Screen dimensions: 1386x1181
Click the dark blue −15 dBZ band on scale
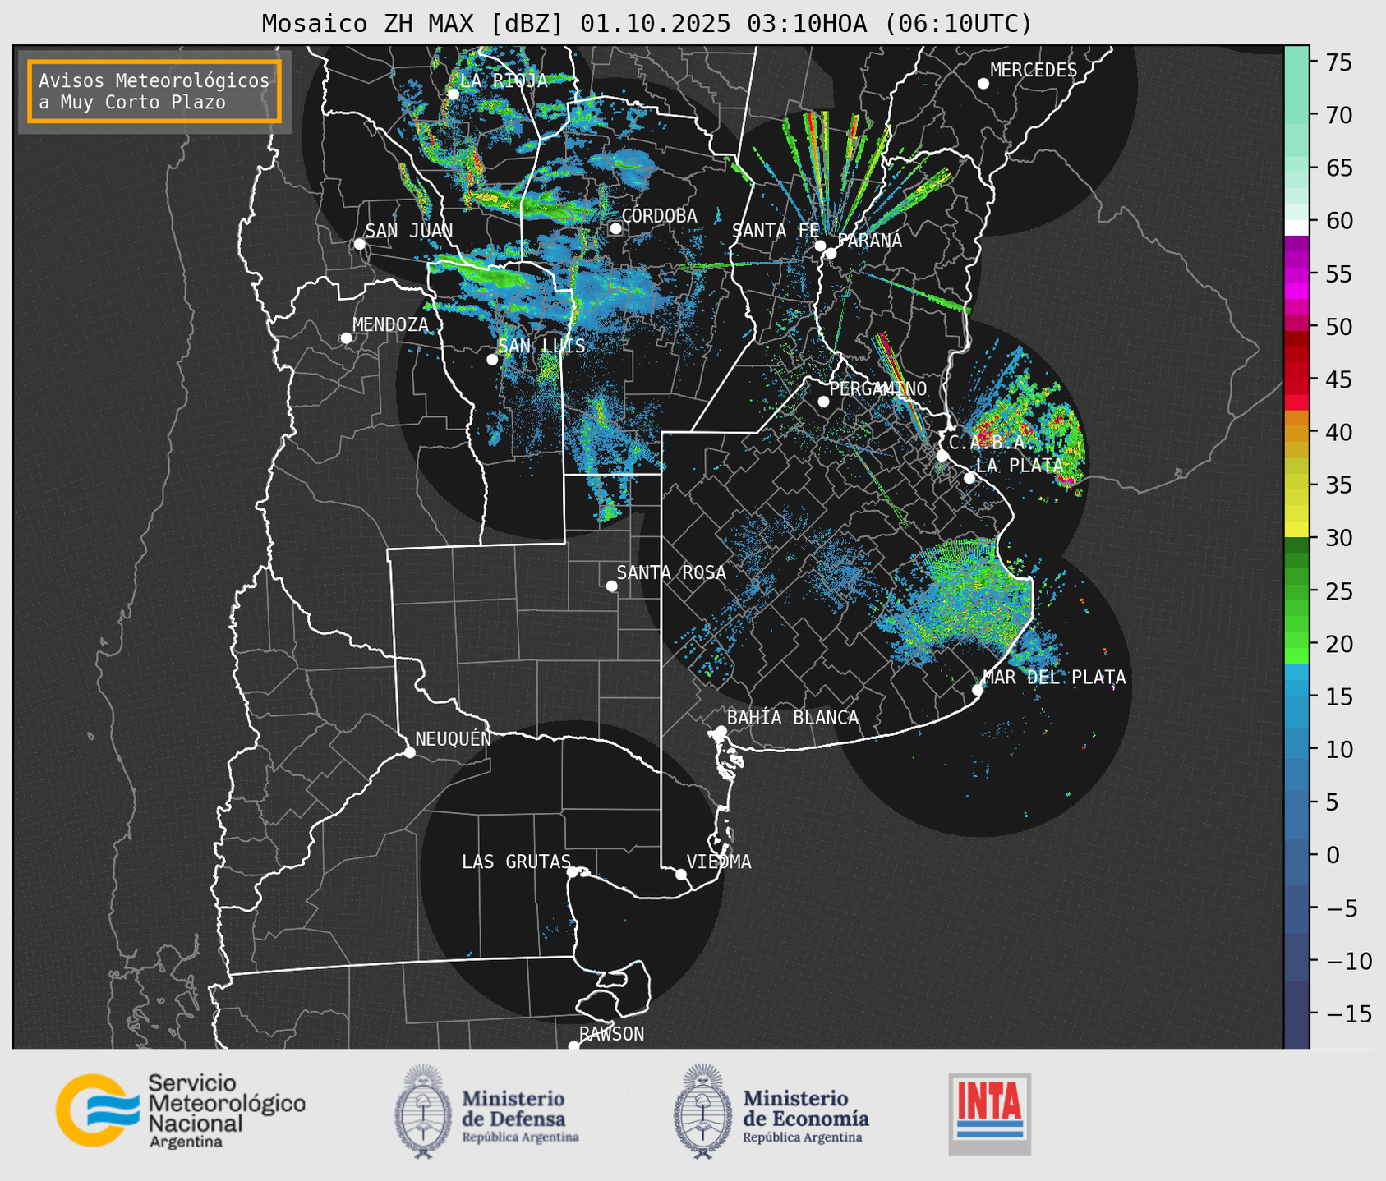(1296, 1013)
